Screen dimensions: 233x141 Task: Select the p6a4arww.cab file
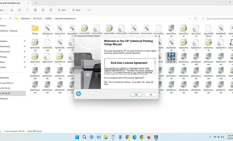click(x=184, y=59)
